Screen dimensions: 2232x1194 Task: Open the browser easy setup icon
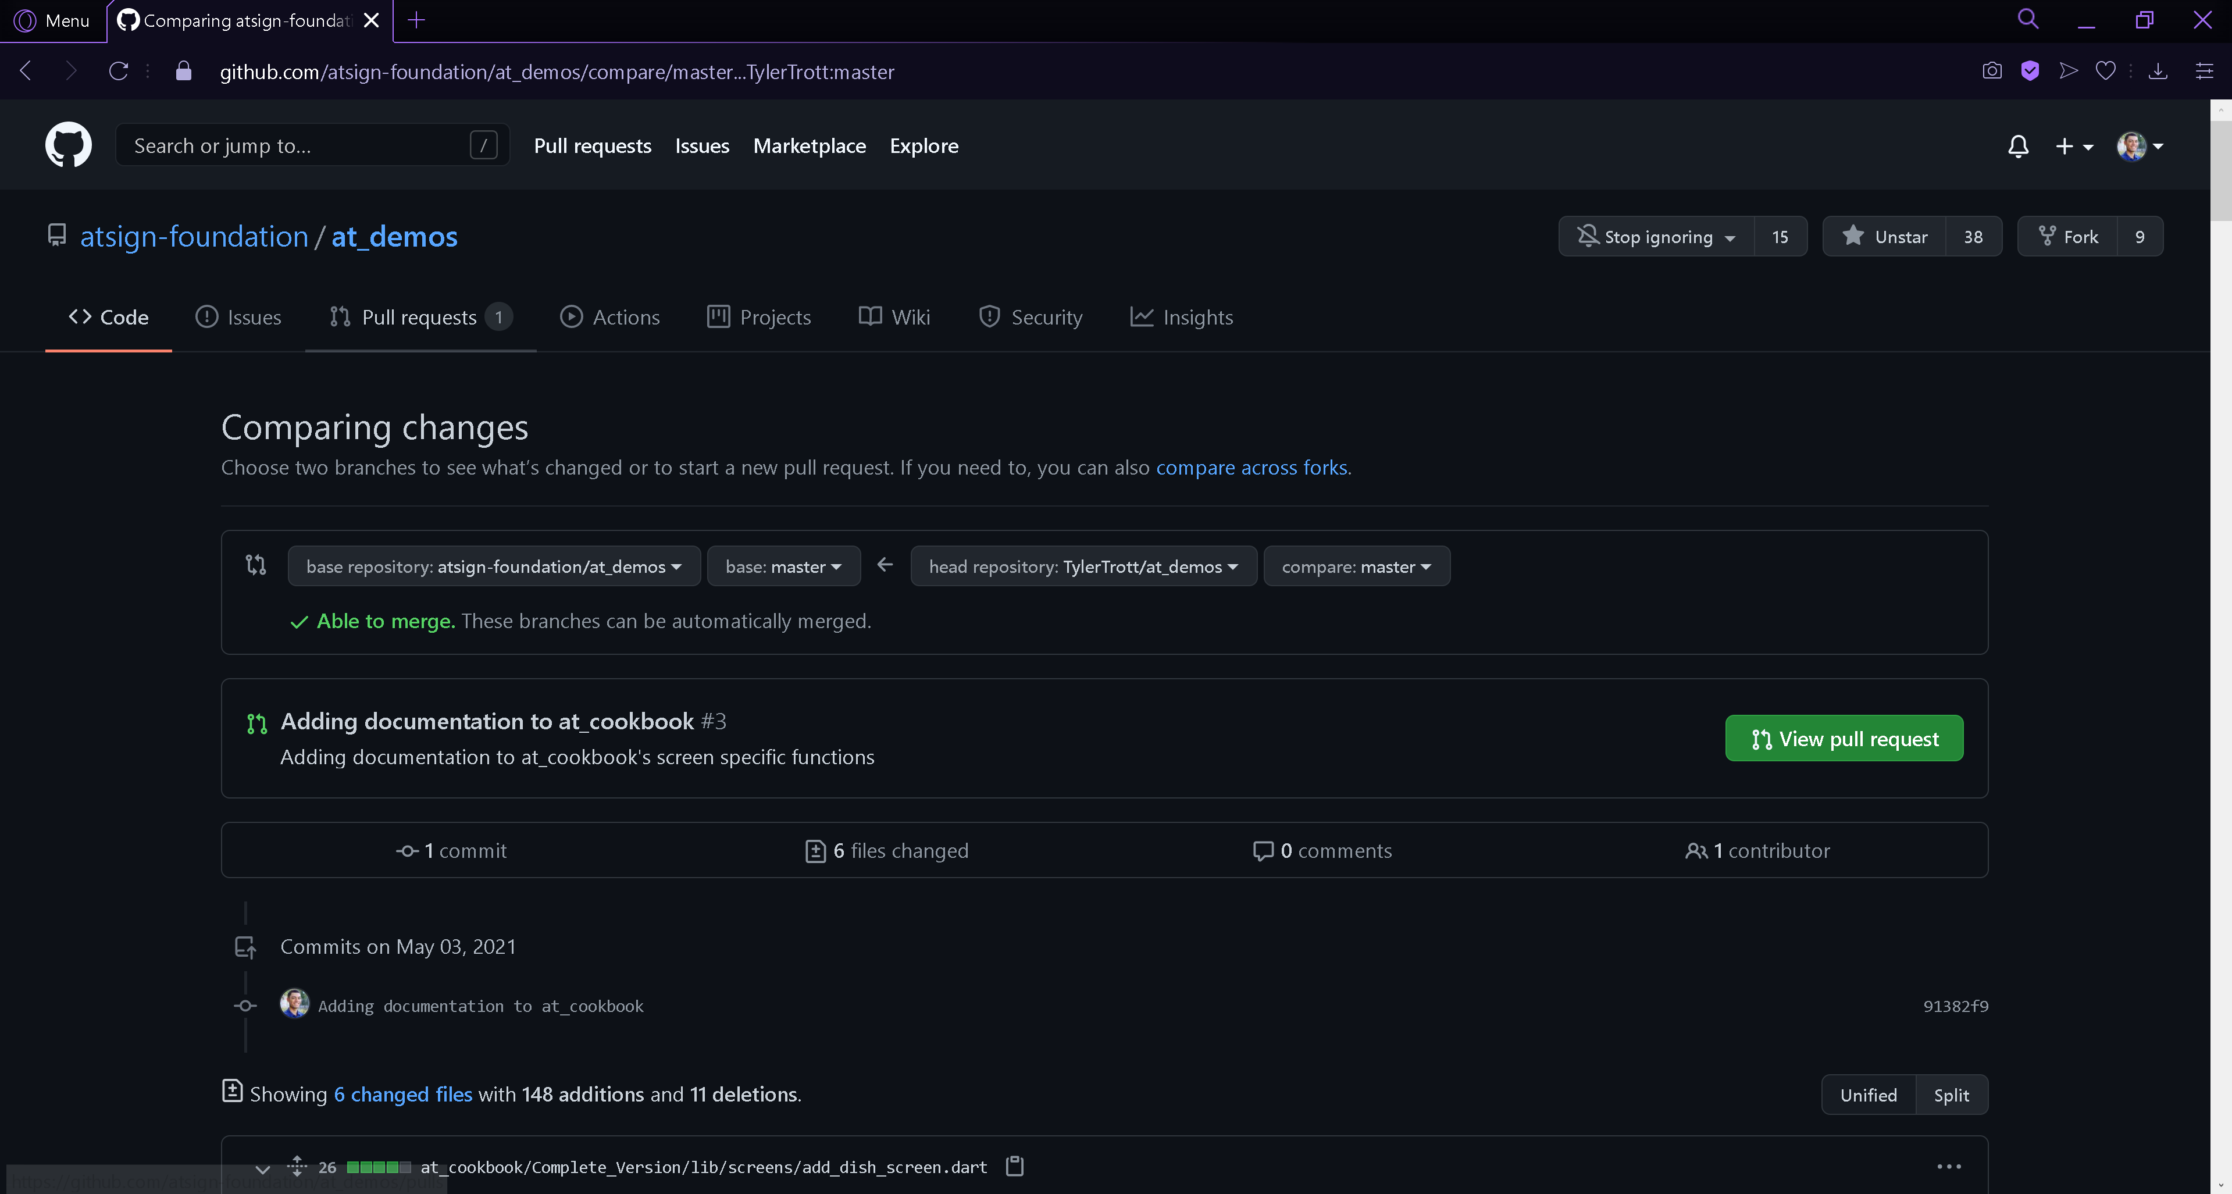2205,71
